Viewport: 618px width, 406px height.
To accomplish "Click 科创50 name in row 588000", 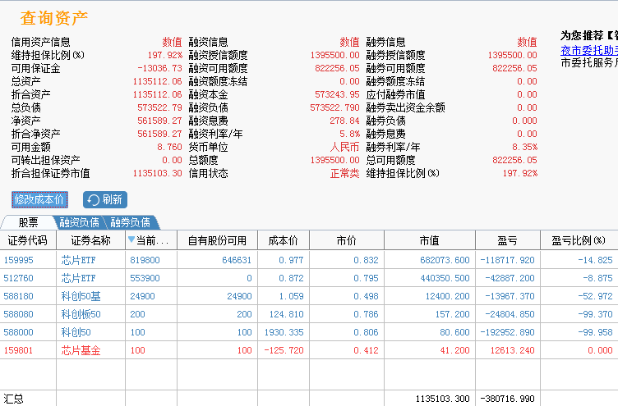I will [76, 332].
